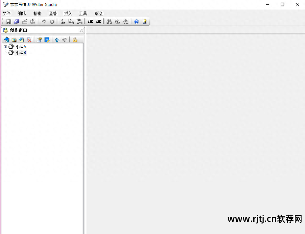Screen dimensions: 305x234
Task: Click the Save All stacked disks icon
Action: (x=16, y=22)
